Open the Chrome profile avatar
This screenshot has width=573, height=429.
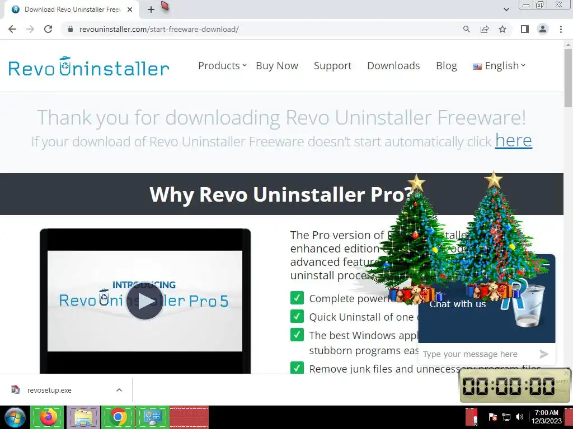click(543, 29)
